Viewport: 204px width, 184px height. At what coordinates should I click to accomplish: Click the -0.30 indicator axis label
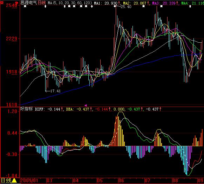tap(12, 154)
